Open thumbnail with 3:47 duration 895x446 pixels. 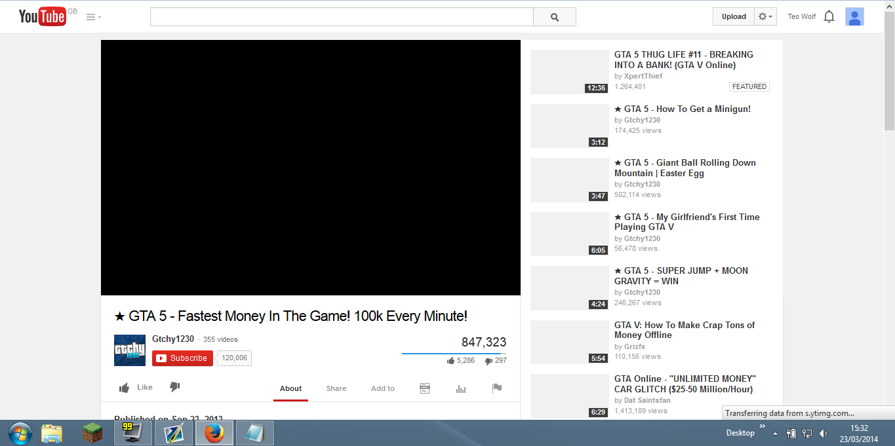tap(569, 180)
